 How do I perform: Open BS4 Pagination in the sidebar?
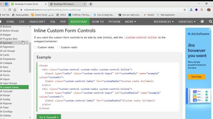tap(14, 47)
